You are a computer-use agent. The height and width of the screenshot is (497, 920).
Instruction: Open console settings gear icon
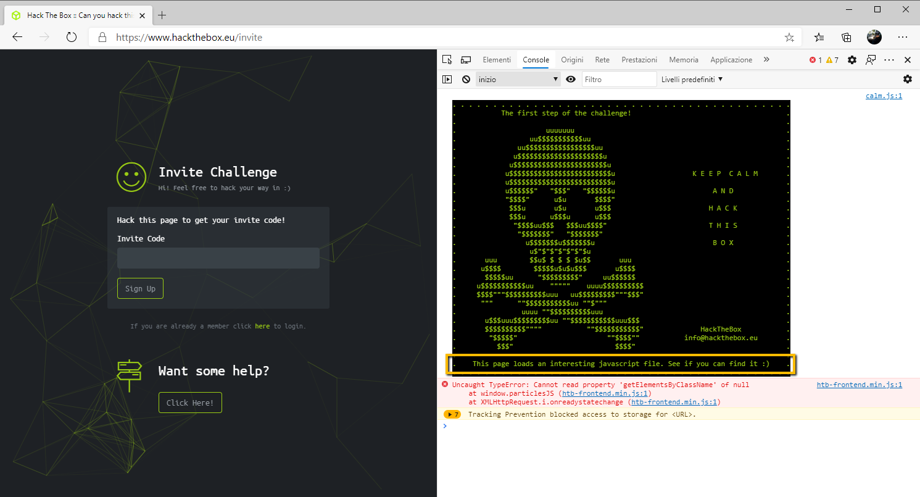click(907, 79)
